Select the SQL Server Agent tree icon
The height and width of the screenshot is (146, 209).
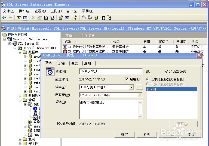[x=30, y=104]
